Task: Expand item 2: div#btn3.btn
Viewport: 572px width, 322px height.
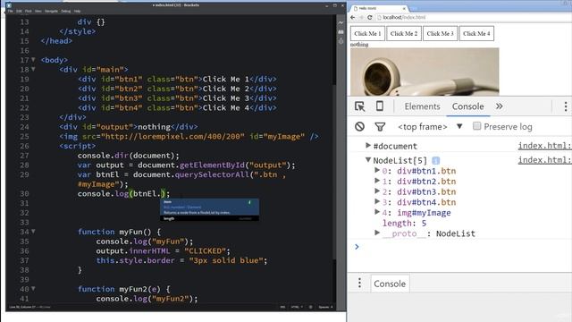Action: 377,191
